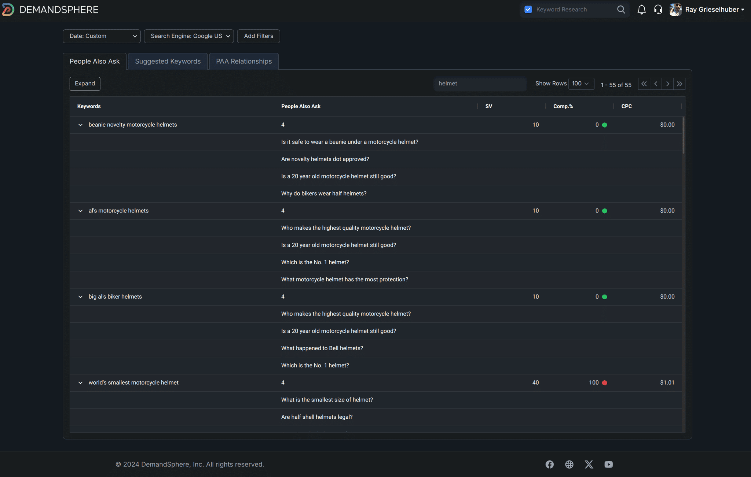Open the YouTube footer icon
This screenshot has width=751, height=477.
coord(608,464)
